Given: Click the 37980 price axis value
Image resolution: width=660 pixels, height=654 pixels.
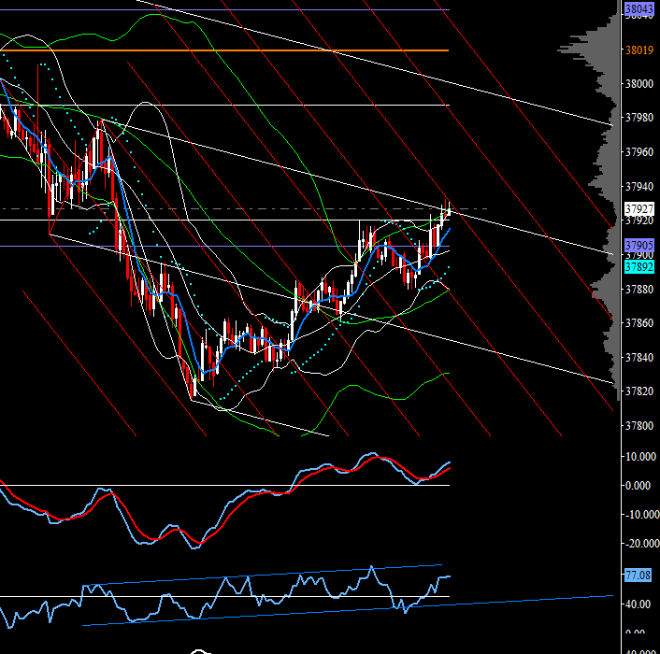Looking at the screenshot, I should click(x=639, y=118).
